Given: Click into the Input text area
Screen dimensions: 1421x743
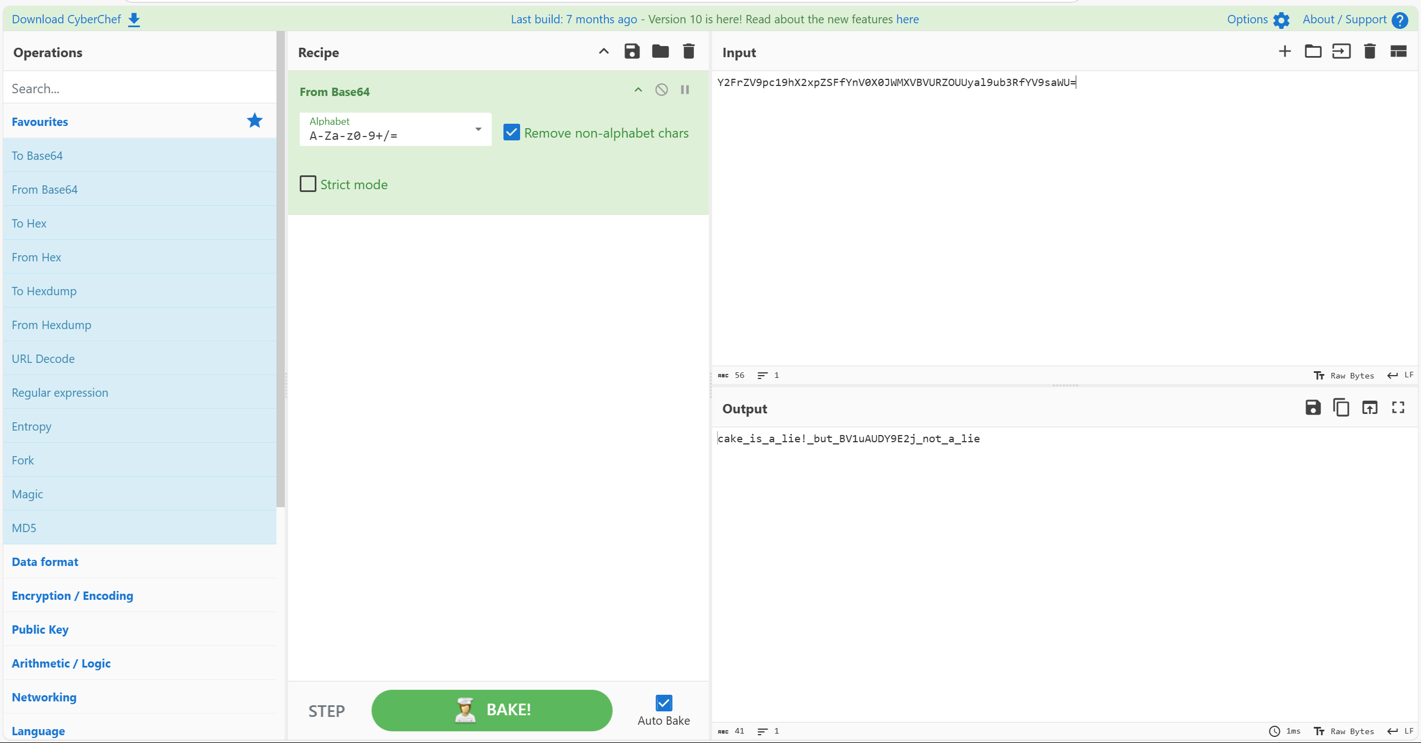Looking at the screenshot, I should tap(1065, 218).
